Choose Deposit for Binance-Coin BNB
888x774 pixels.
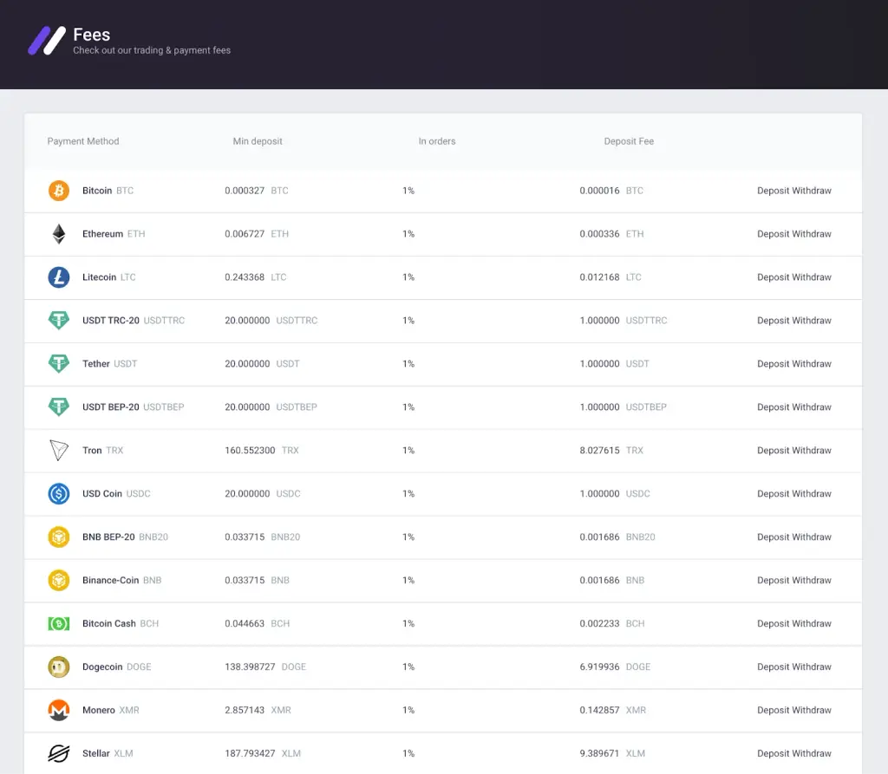coord(773,581)
